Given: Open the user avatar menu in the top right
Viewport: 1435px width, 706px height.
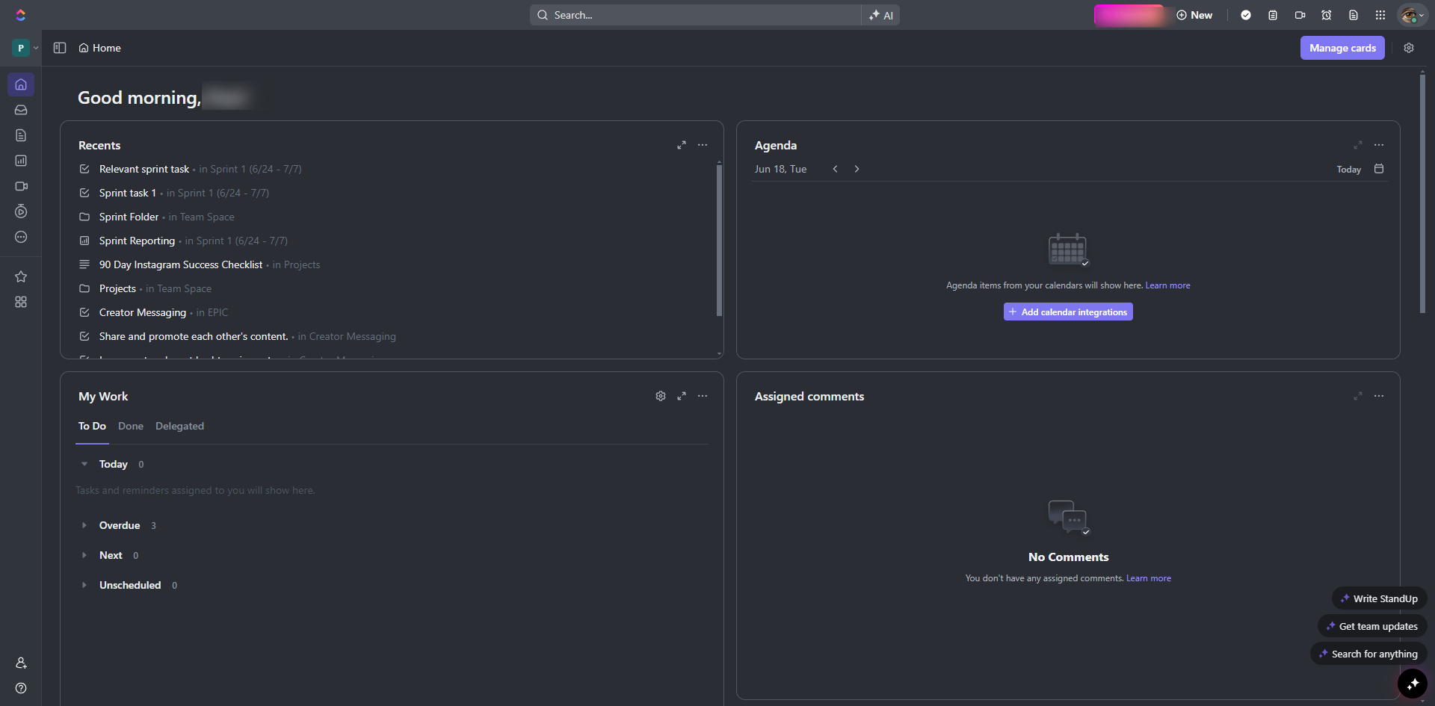Looking at the screenshot, I should coord(1413,15).
